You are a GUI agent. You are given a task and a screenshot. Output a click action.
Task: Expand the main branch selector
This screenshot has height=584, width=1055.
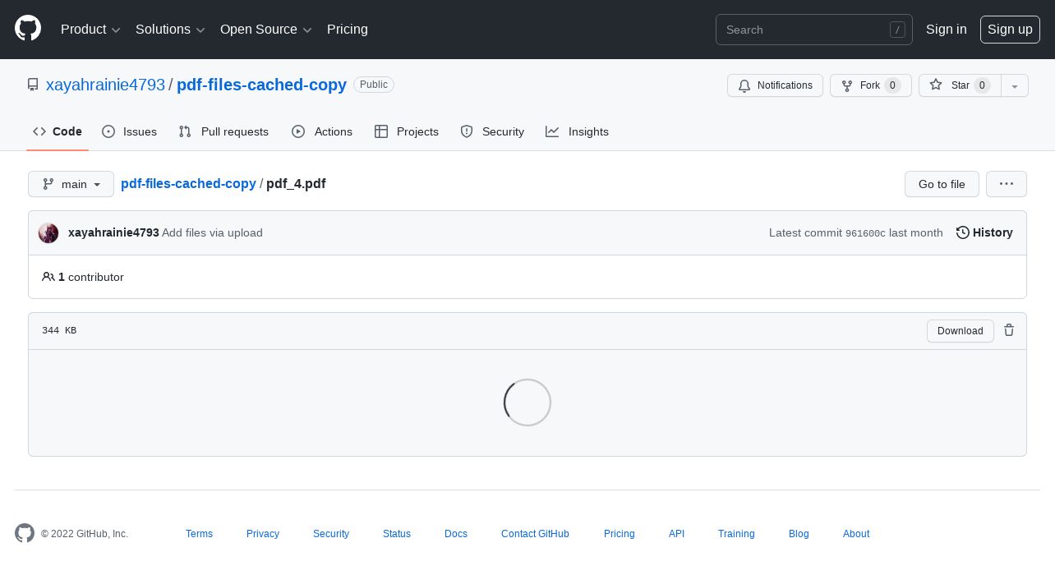71,184
